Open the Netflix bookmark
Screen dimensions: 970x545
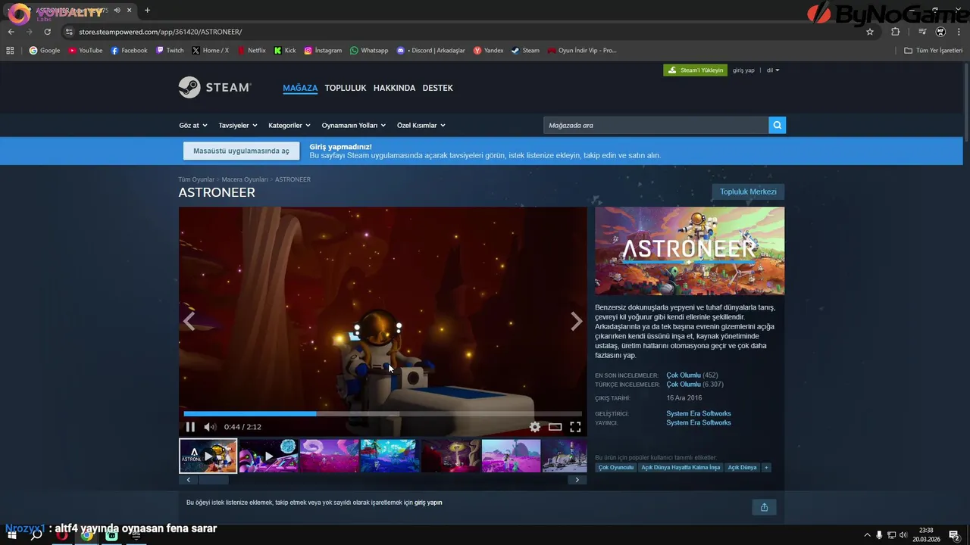(252, 51)
